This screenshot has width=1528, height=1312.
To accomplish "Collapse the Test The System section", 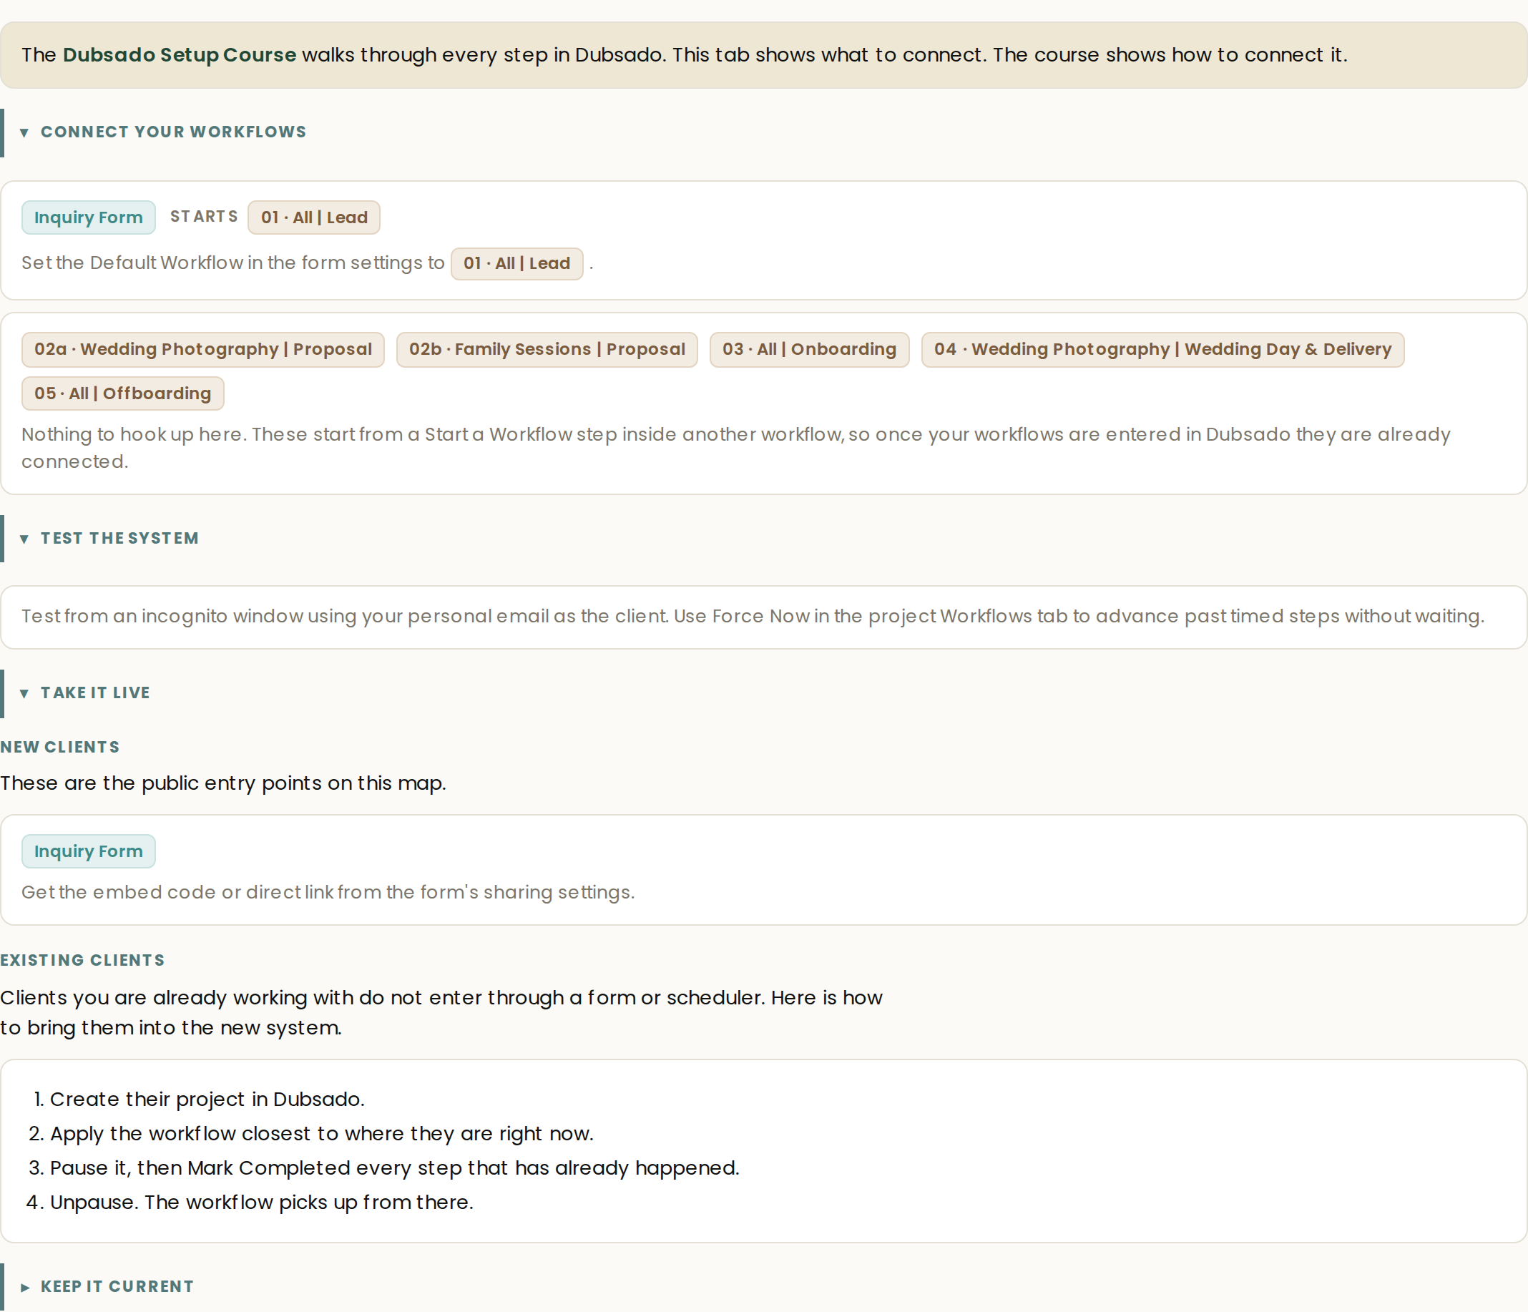I will [x=24, y=539].
